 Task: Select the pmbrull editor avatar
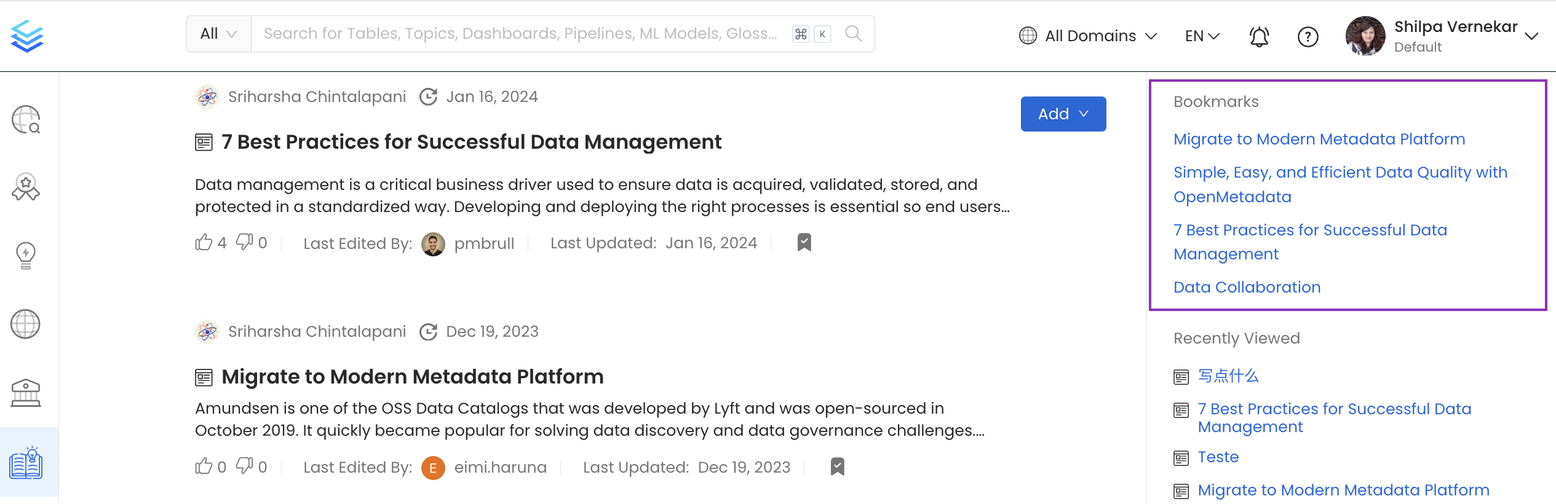434,243
